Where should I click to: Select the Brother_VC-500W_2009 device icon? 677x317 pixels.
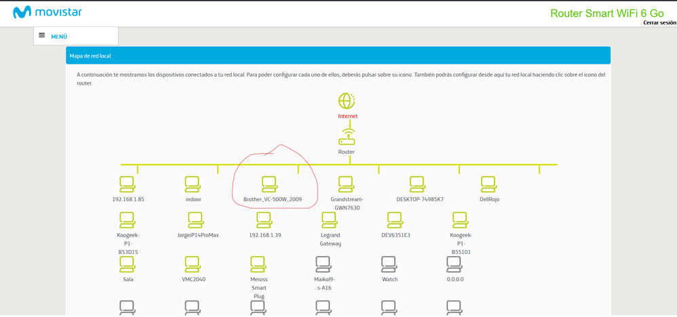(269, 184)
